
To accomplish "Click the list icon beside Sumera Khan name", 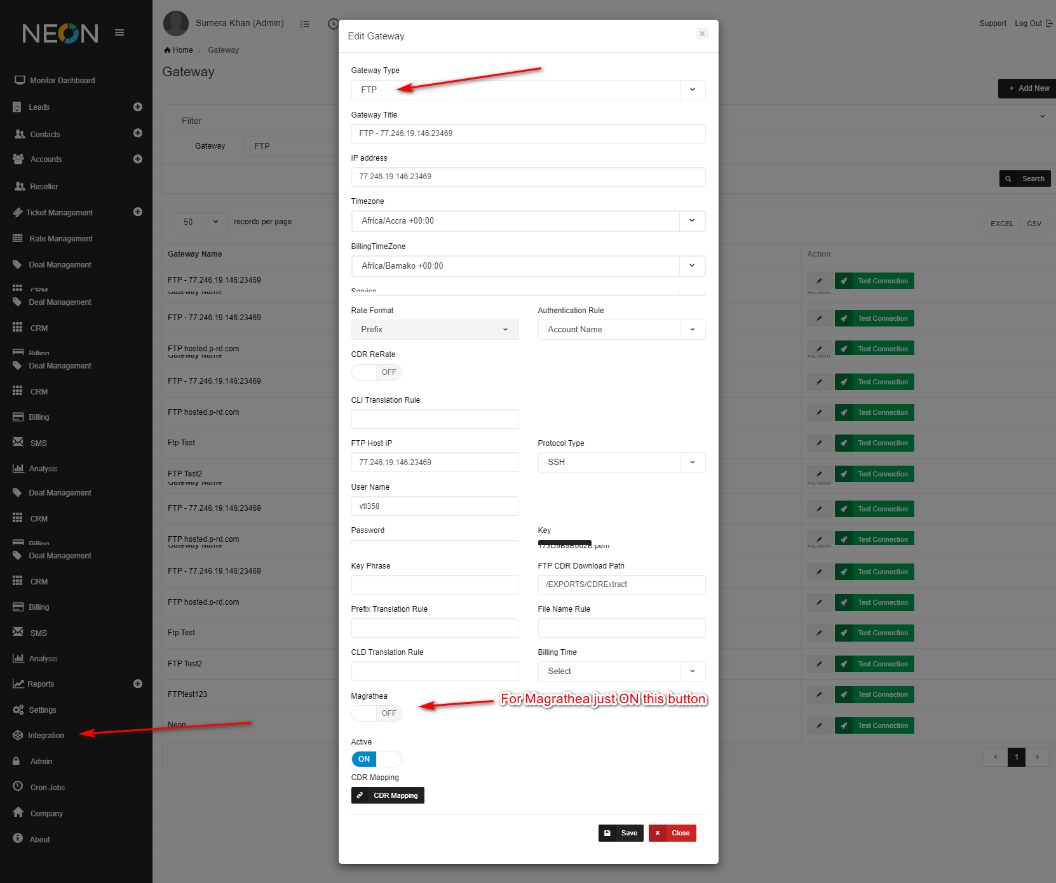I will [x=305, y=24].
